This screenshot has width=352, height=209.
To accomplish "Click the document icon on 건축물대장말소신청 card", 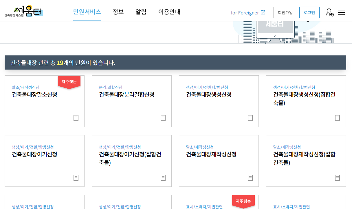I will pyautogui.click(x=76, y=118).
